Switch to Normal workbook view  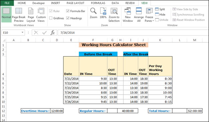pos(6,14)
